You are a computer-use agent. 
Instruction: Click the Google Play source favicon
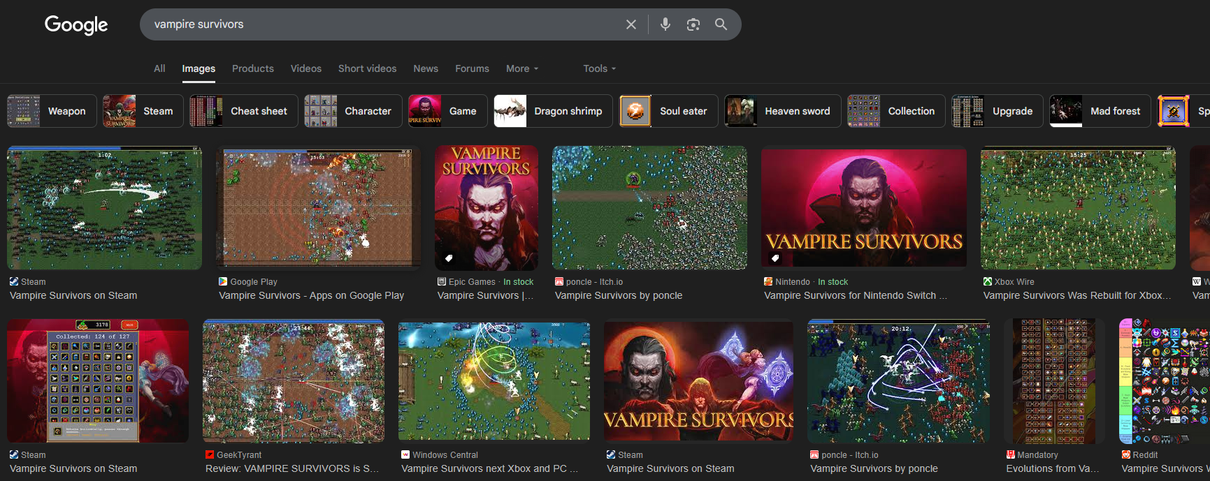pyautogui.click(x=223, y=281)
